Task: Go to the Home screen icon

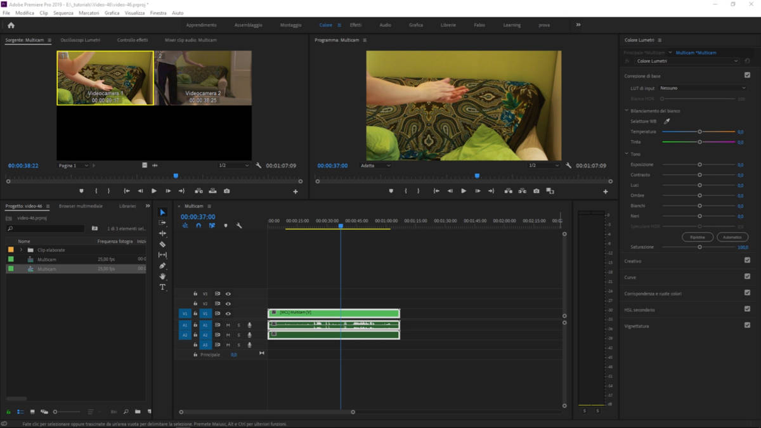Action: pos(11,25)
